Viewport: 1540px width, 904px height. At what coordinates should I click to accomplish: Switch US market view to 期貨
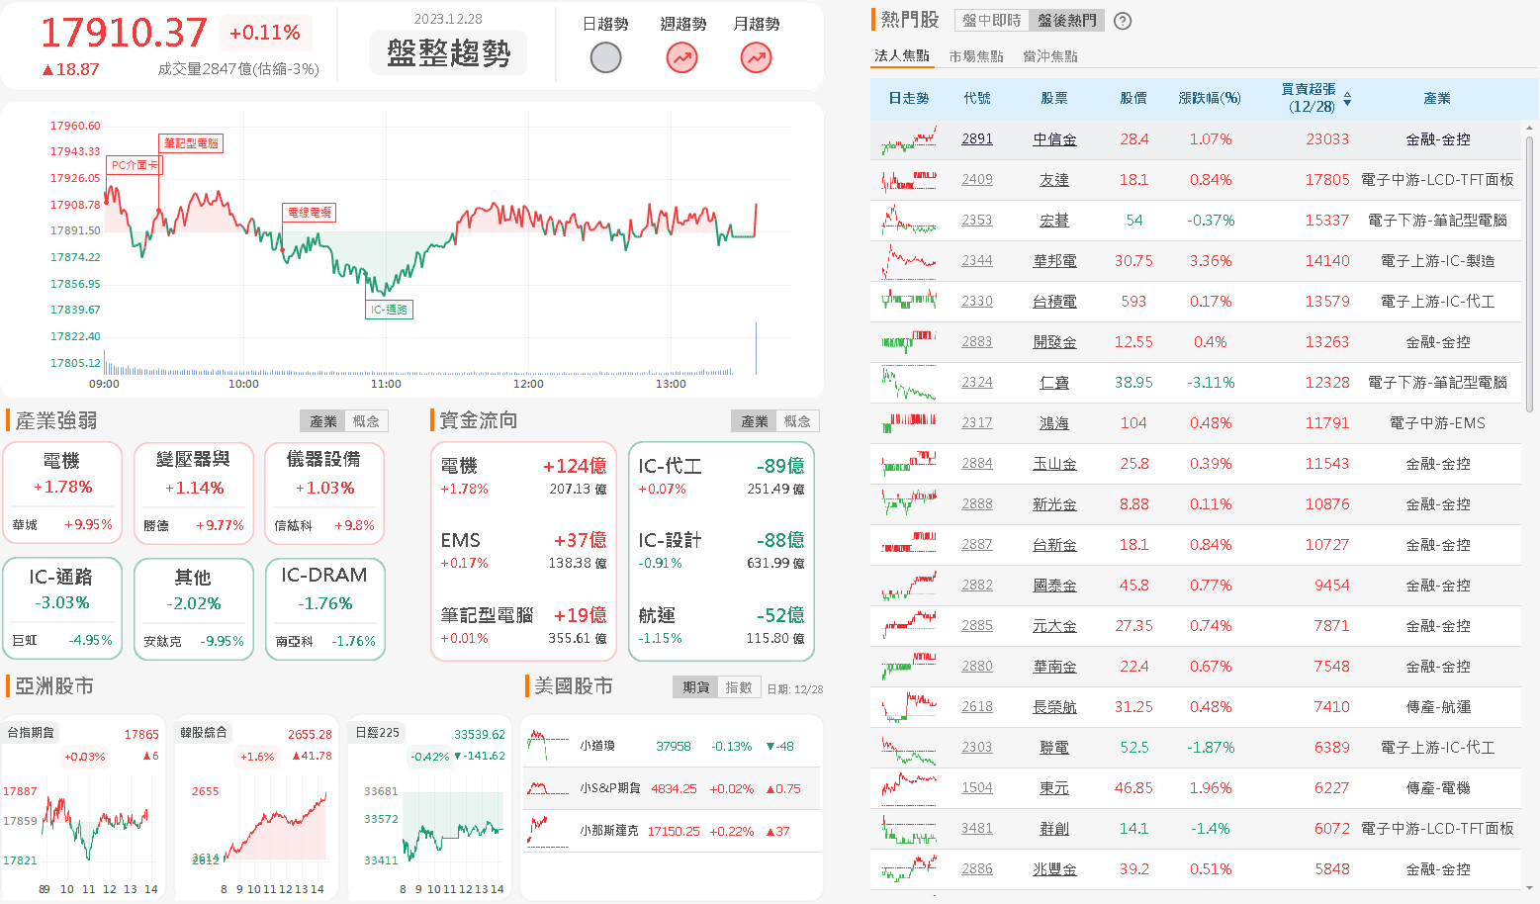coord(696,687)
